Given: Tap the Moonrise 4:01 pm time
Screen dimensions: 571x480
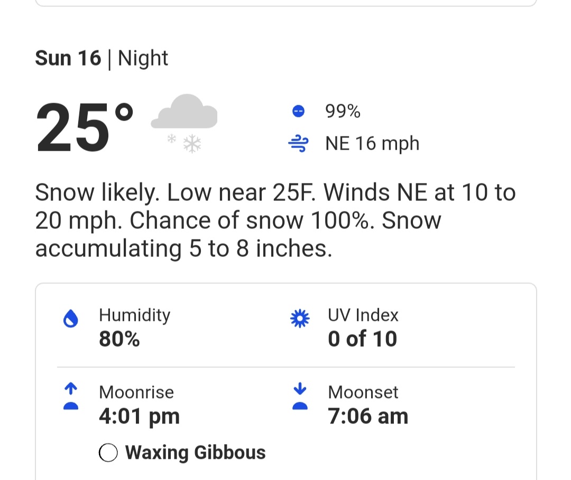Looking at the screenshot, I should point(139,416).
